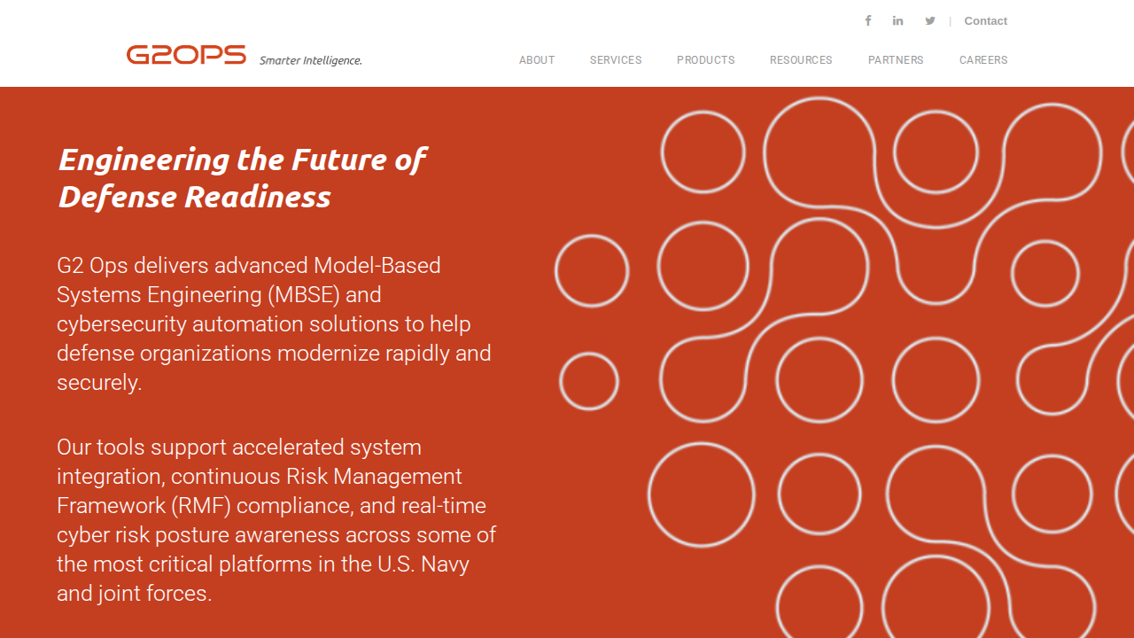The height and width of the screenshot is (638, 1134).
Task: Open the Resources menu
Action: pyautogui.click(x=801, y=60)
